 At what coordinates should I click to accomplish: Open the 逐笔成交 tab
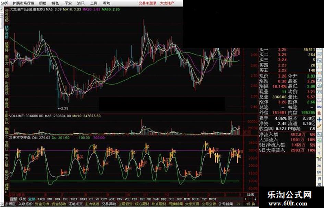coord(75,204)
